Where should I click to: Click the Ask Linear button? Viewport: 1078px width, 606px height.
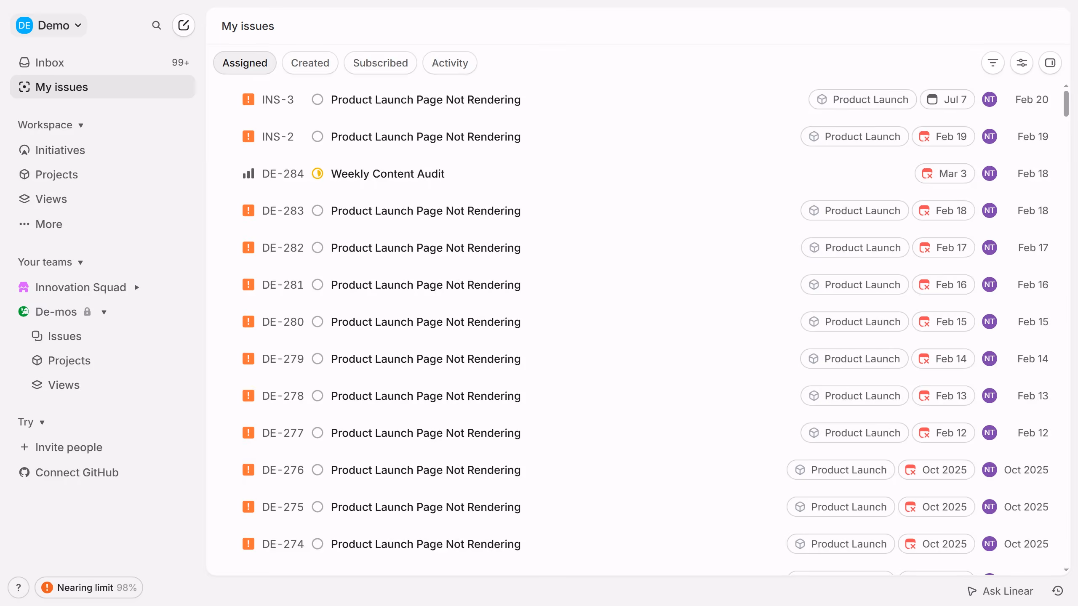tap(1000, 591)
